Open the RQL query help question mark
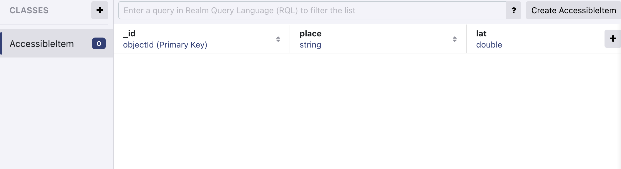Image resolution: width=621 pixels, height=169 pixels. click(514, 10)
